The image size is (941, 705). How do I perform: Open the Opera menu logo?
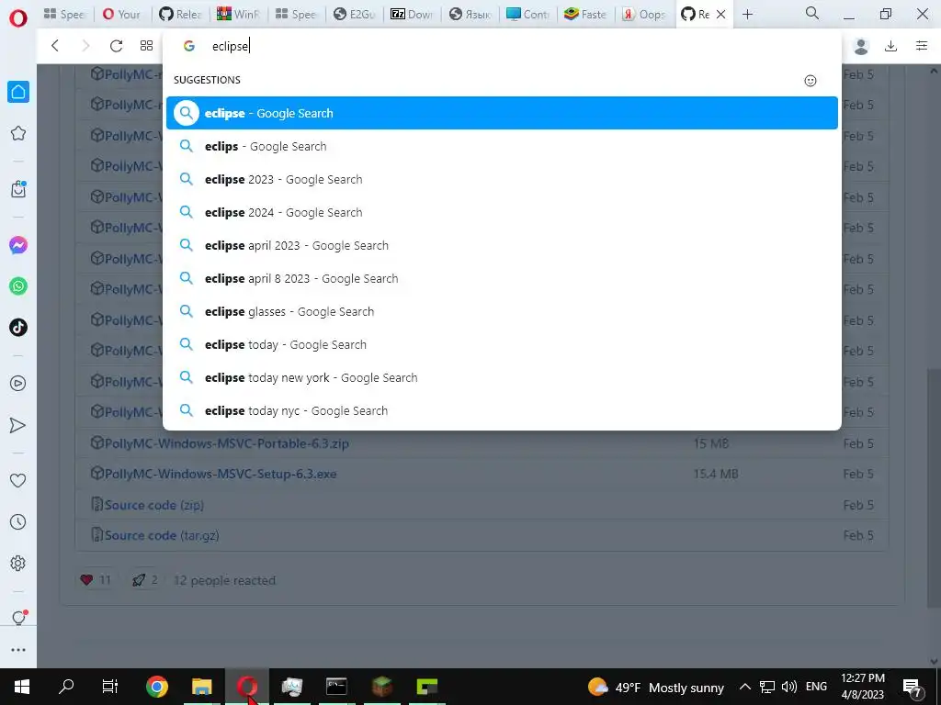(x=18, y=18)
